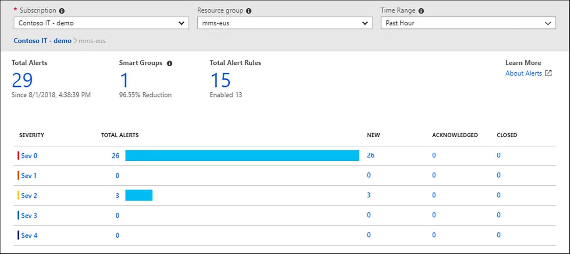
Task: Click the Resource group info icon
Action: [249, 10]
